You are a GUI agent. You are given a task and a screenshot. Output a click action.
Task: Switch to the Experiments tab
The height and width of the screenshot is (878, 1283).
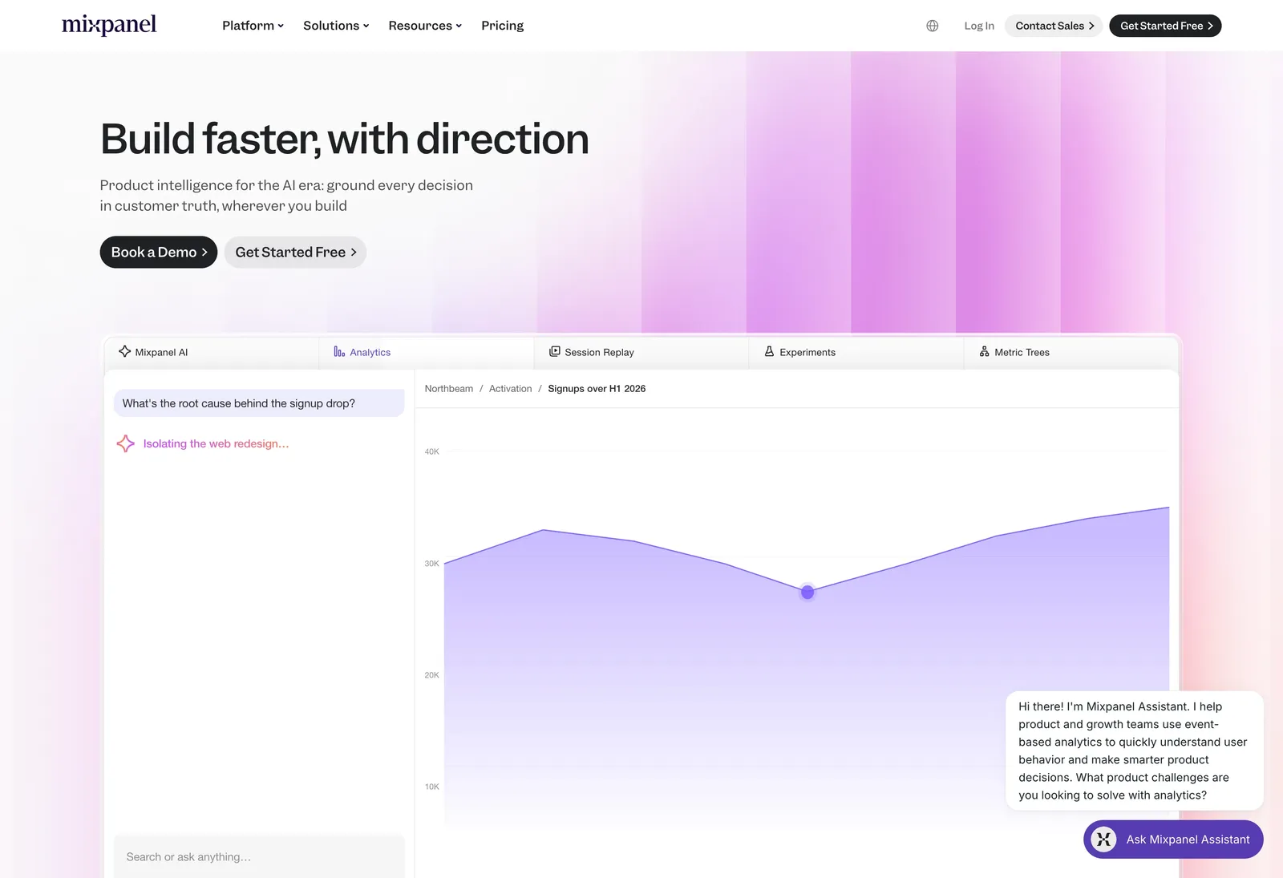[x=856, y=352]
